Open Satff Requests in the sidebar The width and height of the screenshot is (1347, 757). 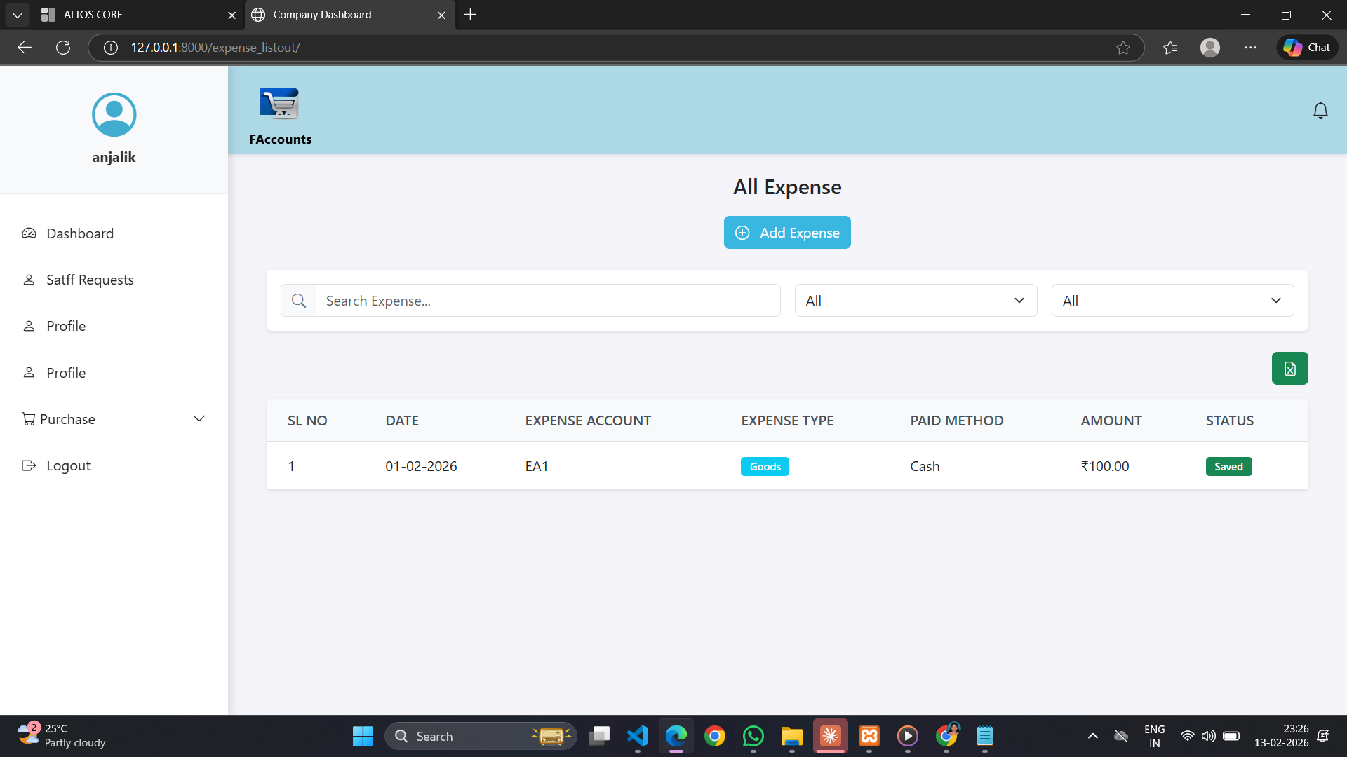(89, 280)
